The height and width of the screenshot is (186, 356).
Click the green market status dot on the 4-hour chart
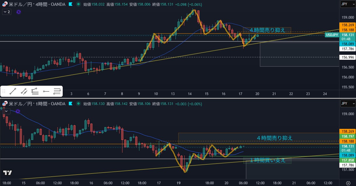point(78,4)
